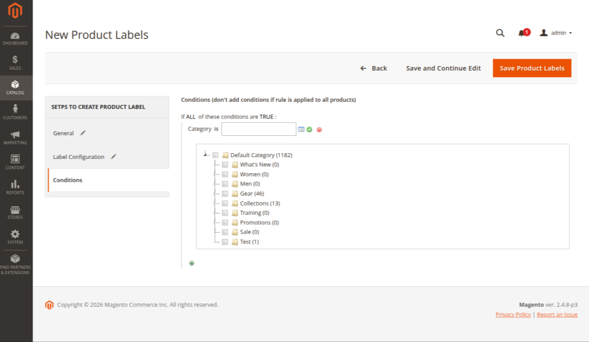Open the Label Configuration tab
Image resolution: width=589 pixels, height=342 pixels.
tap(79, 157)
